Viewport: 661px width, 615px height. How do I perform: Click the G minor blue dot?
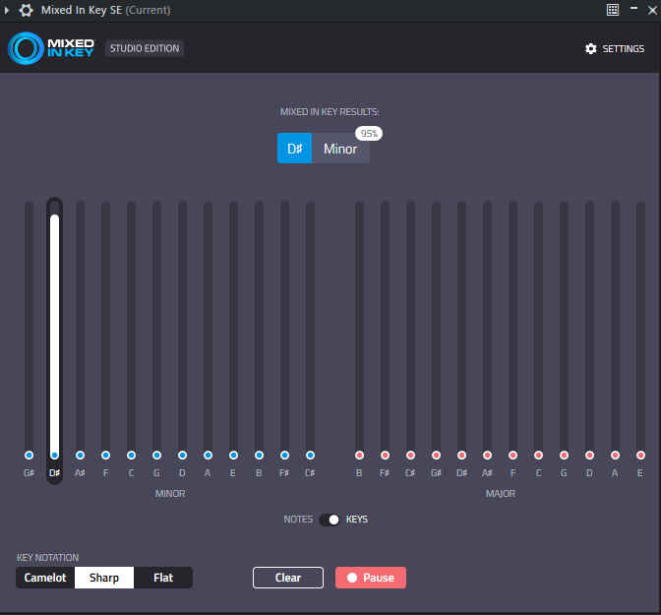pos(156,456)
